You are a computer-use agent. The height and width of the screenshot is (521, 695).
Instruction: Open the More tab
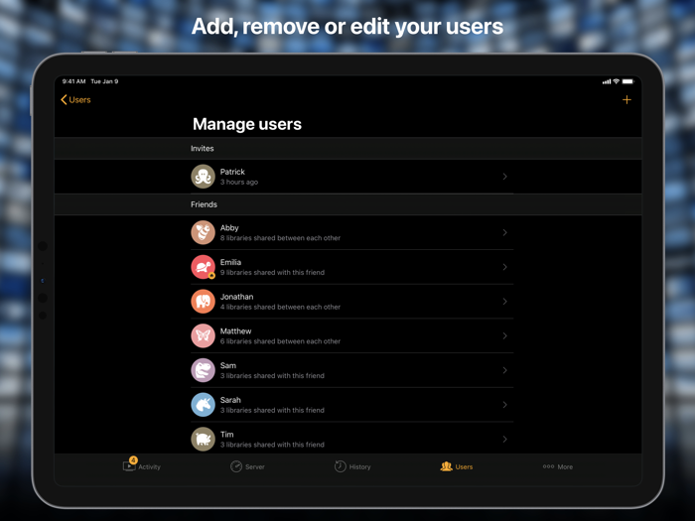[x=558, y=466]
